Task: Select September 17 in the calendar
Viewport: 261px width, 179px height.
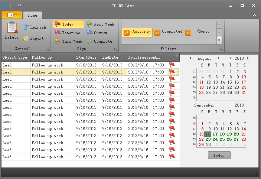Action: coord(215,134)
